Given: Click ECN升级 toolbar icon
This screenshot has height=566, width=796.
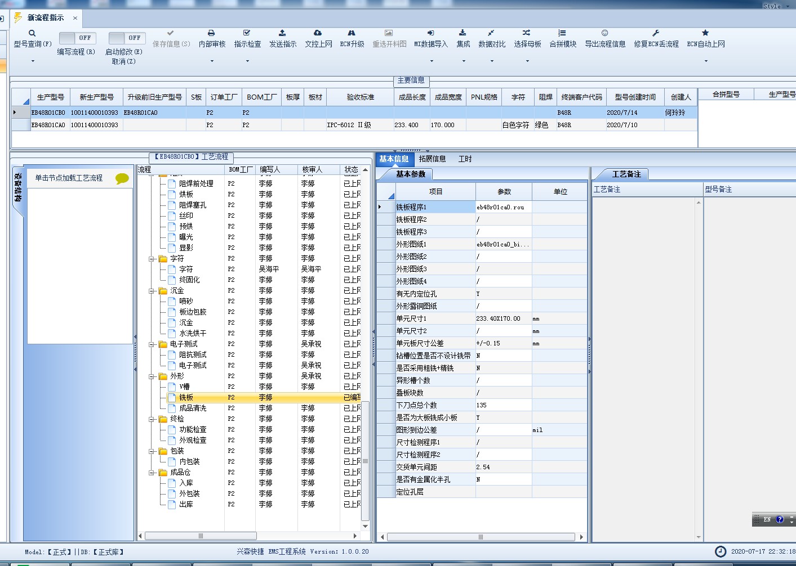Looking at the screenshot, I should [352, 33].
